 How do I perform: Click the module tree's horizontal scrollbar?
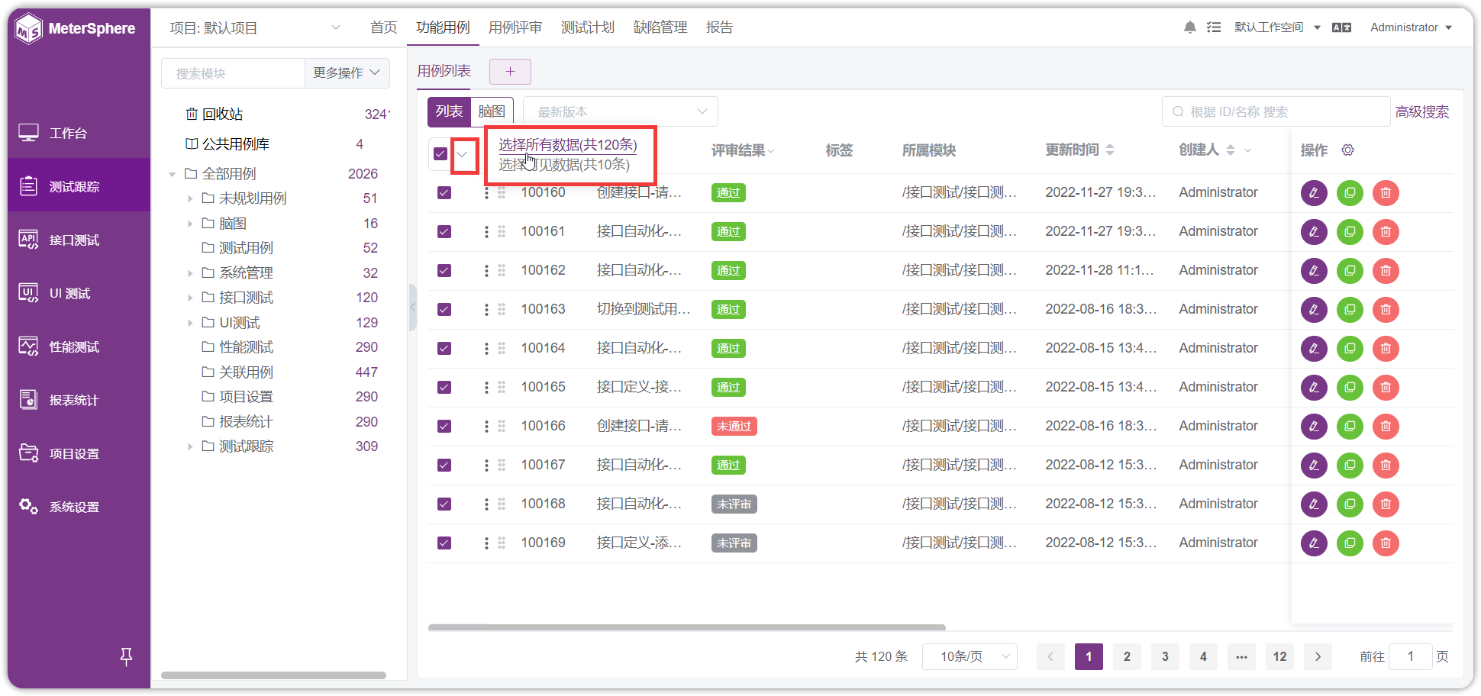coord(273,675)
